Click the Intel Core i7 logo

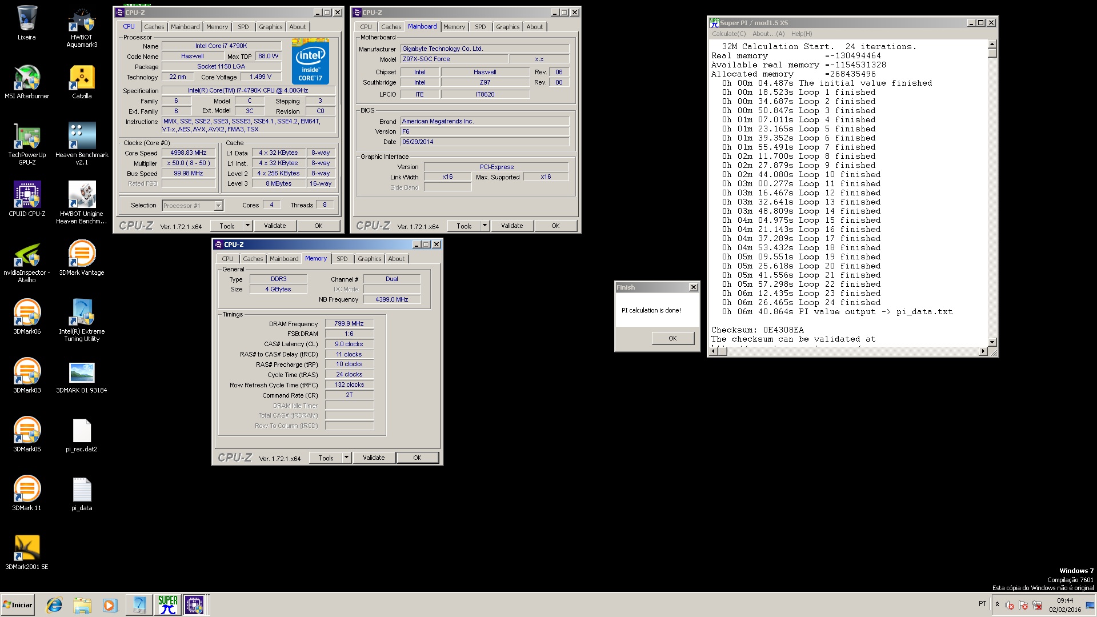pyautogui.click(x=310, y=62)
